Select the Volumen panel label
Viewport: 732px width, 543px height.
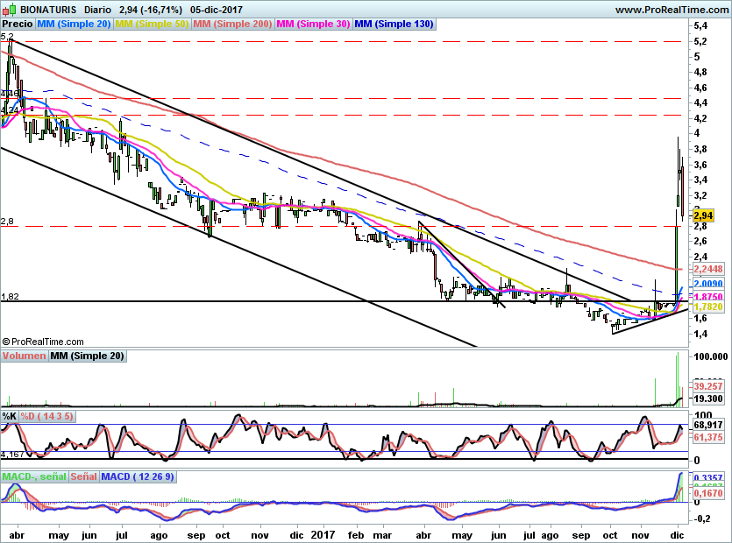tap(25, 356)
